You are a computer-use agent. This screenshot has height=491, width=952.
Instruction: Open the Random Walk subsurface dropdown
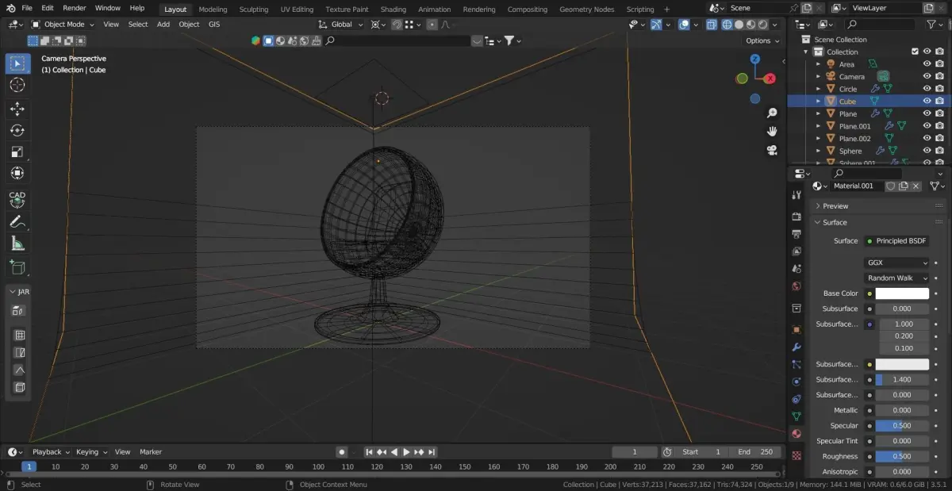896,278
